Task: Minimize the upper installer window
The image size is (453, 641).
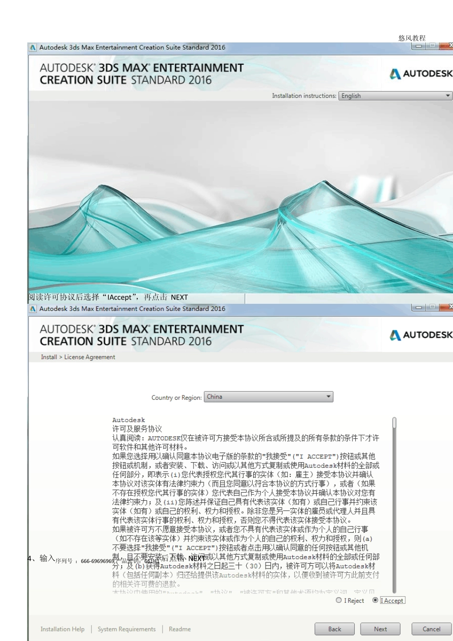Action: tap(419, 46)
